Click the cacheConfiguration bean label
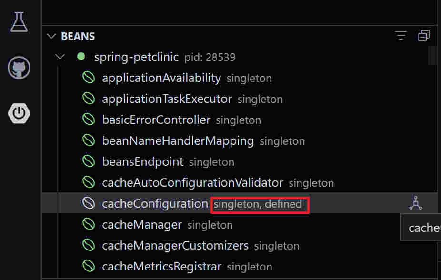Image resolution: width=441 pixels, height=280 pixels. [x=155, y=204]
